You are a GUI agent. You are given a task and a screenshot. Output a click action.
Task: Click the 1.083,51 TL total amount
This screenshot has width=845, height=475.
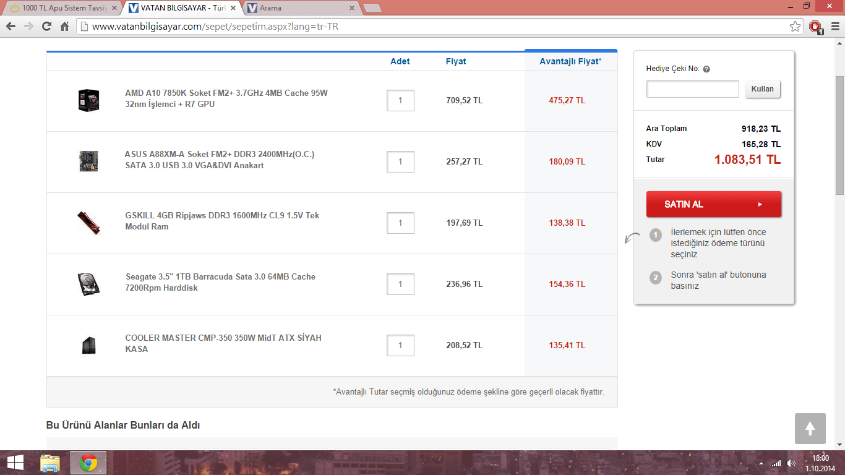point(747,160)
